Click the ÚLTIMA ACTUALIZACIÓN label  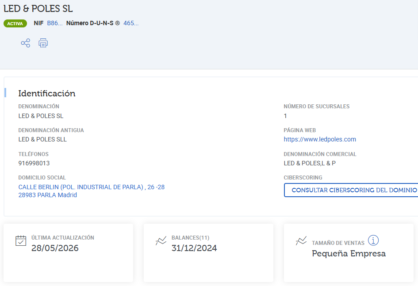(x=63, y=237)
